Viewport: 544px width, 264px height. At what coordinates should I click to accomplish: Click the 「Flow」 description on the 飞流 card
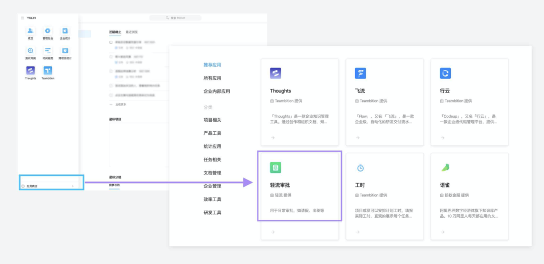click(384, 119)
